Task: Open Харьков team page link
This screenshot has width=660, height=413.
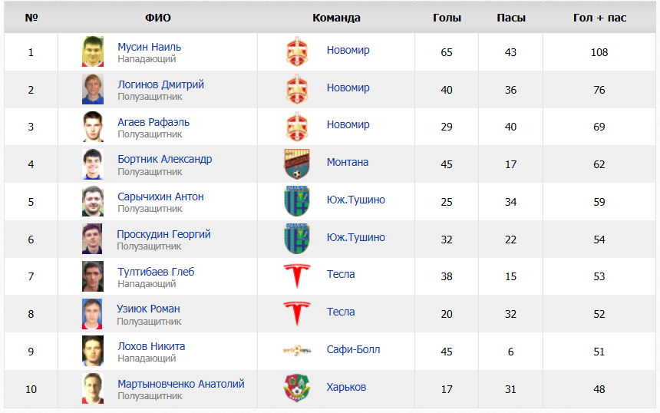Action: click(346, 387)
